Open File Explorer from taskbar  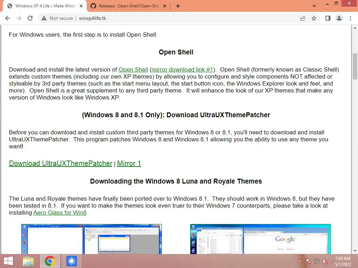tap(28, 261)
